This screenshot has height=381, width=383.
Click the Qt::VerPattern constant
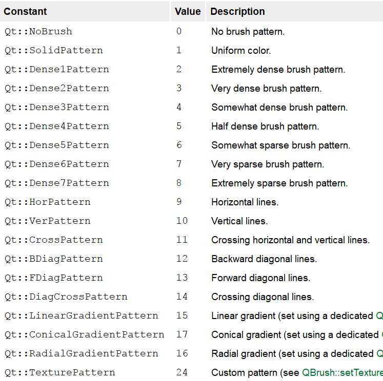coord(47,221)
